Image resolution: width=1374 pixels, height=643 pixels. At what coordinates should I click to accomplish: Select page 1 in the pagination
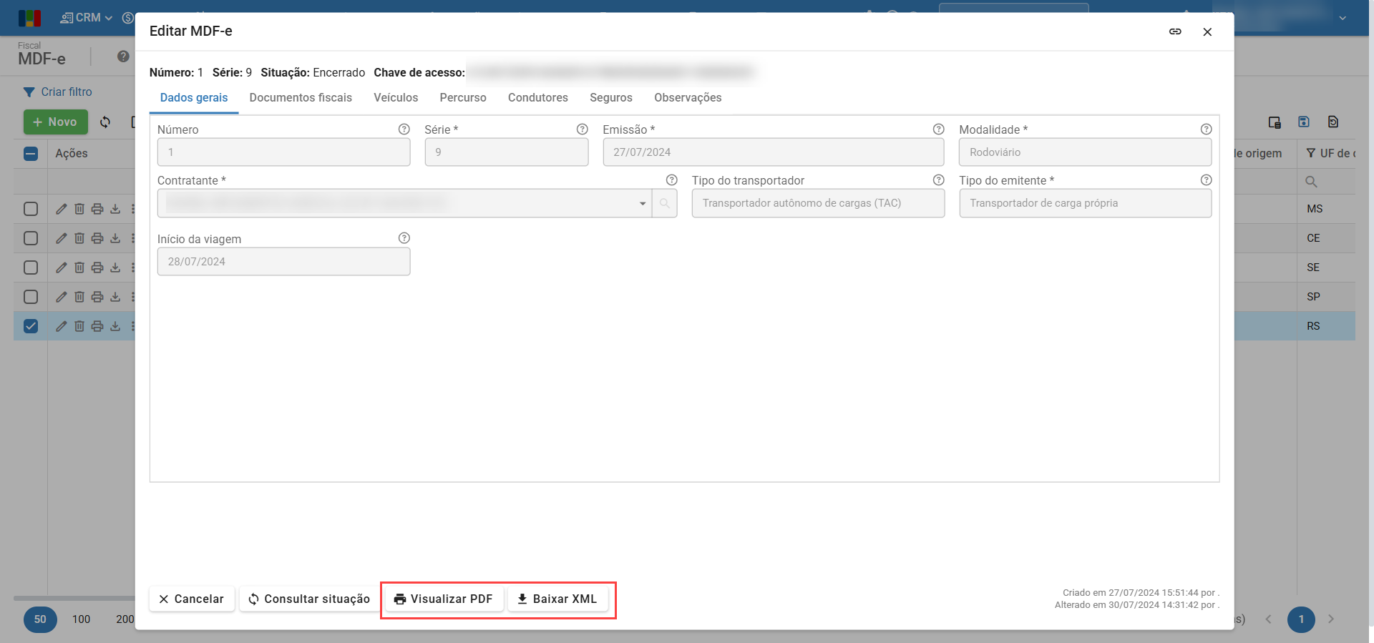coord(1301,619)
